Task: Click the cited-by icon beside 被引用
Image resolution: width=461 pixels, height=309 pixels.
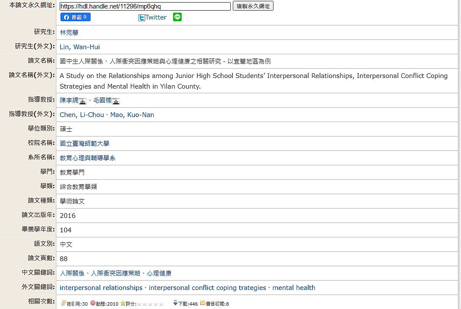Action: click(63, 303)
